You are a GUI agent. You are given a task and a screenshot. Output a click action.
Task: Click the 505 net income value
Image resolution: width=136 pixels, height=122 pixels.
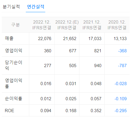[x=73, y=66]
